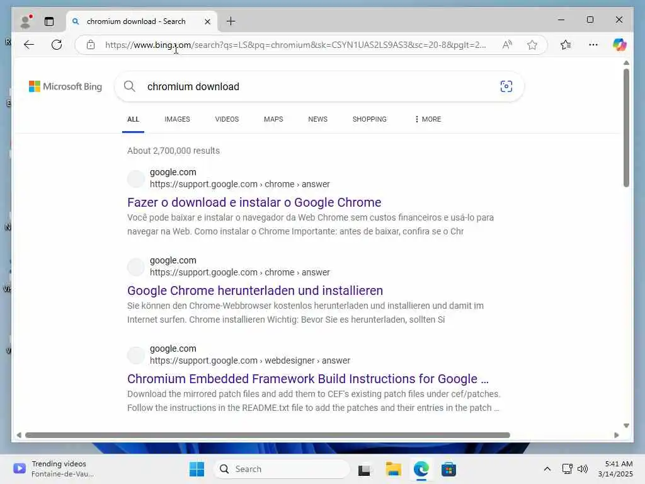Viewport: 645px width, 484px height.
Task: Click the horizontal scrollbar thumb
Action: point(267,435)
